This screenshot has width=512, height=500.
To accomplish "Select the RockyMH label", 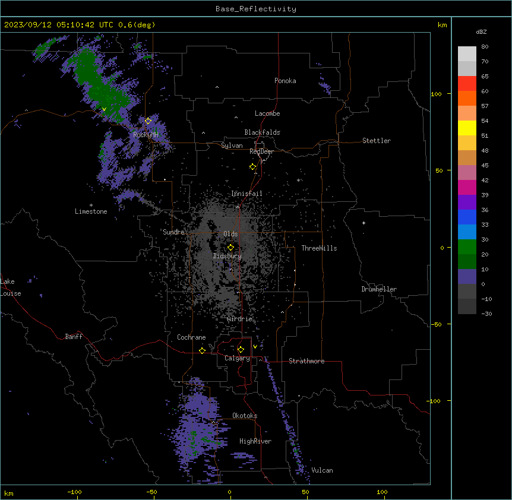I will 146,135.
